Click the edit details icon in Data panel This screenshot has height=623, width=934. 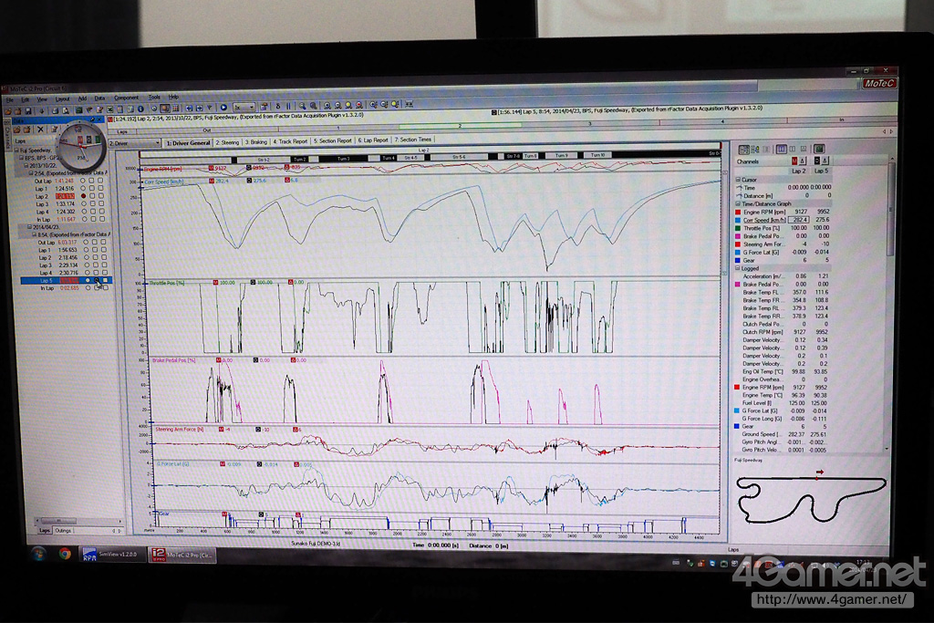tap(54, 130)
